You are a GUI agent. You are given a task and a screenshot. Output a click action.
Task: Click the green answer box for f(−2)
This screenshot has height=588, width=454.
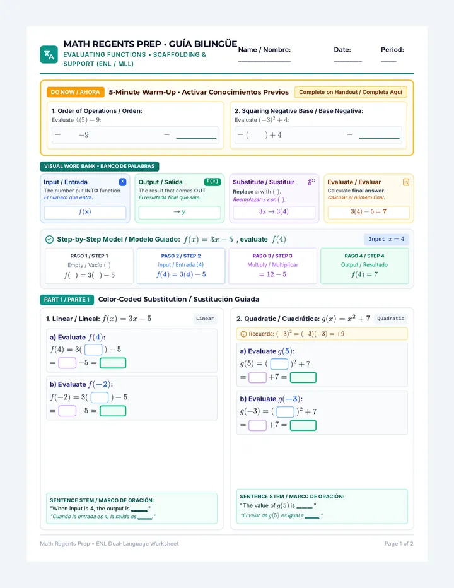113,411
